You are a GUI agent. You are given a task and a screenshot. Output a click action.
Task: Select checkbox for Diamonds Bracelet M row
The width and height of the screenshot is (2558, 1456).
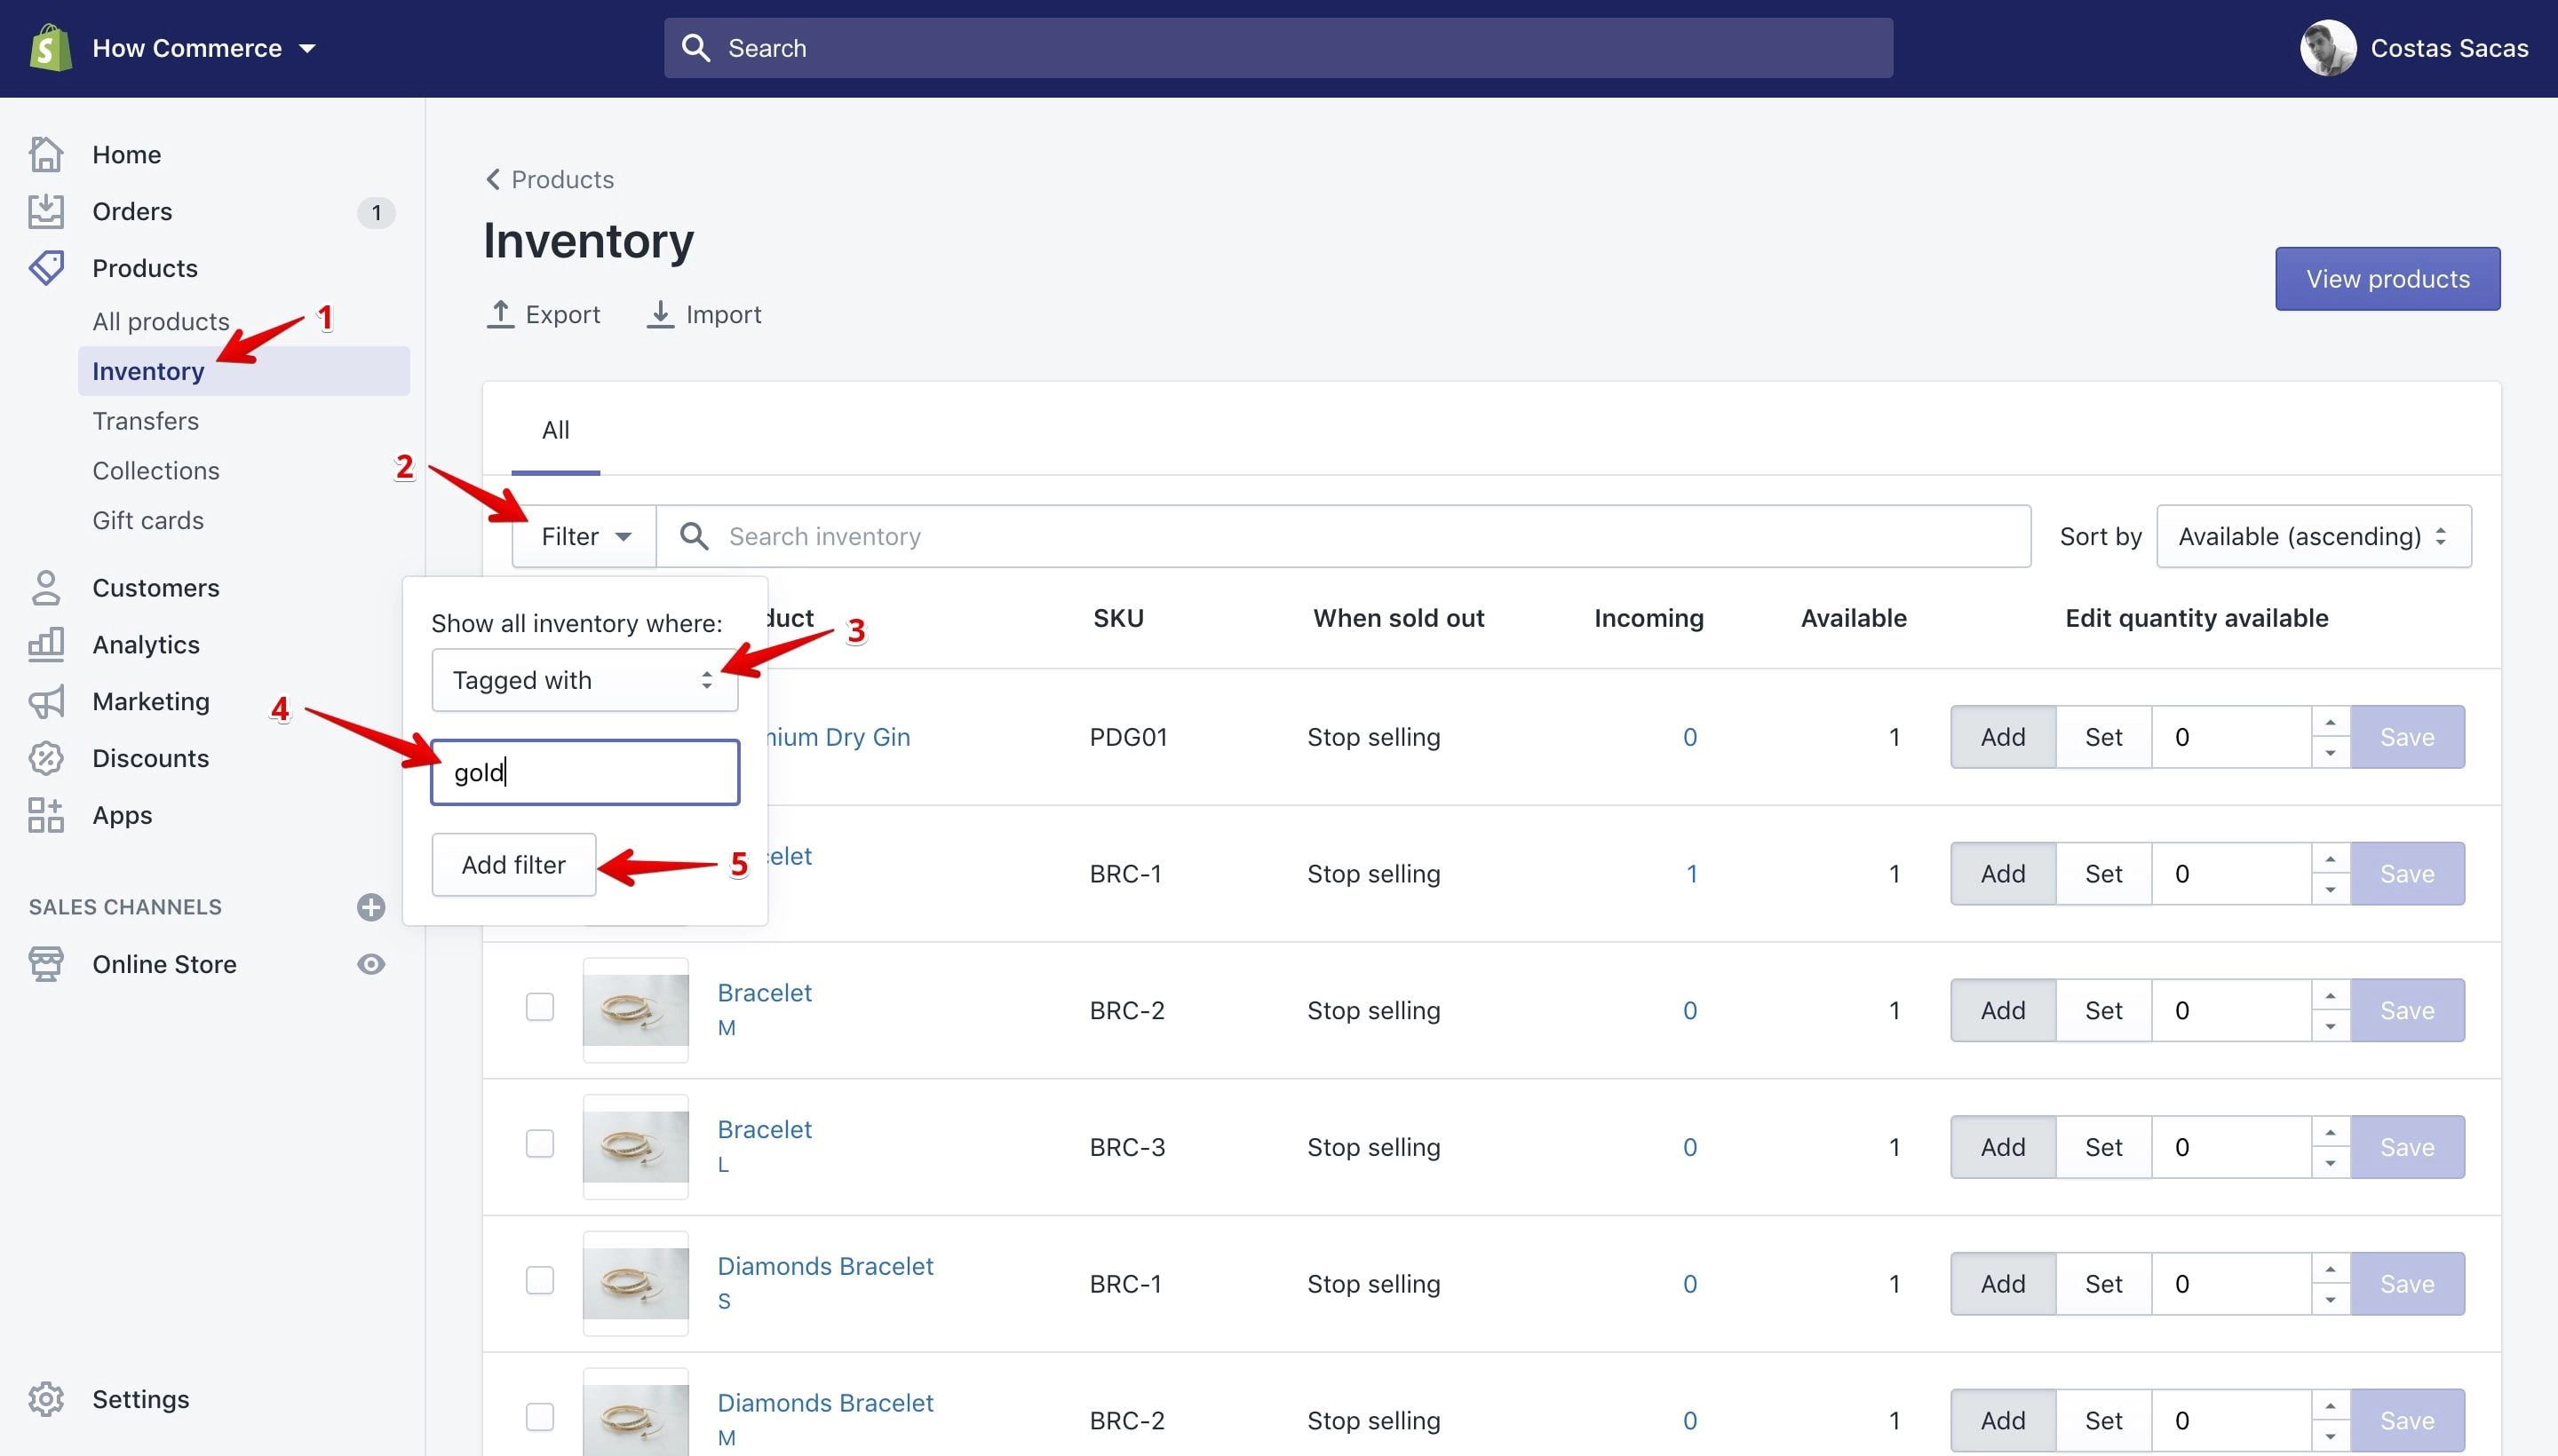tap(540, 1416)
